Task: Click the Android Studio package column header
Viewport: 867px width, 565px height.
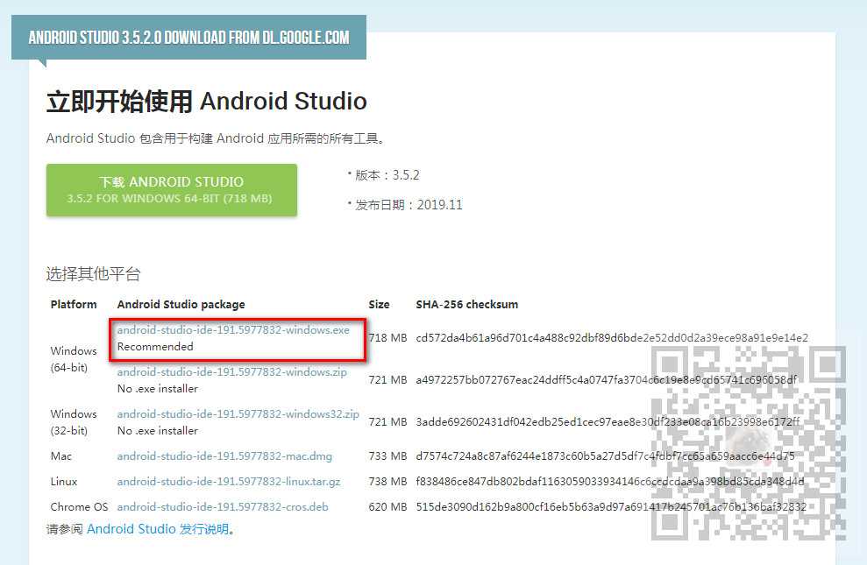Action: (181, 304)
